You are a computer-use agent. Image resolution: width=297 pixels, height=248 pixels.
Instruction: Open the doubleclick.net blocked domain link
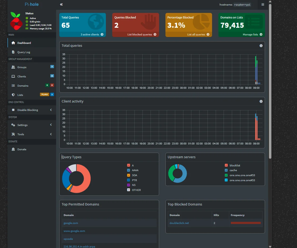(179, 223)
